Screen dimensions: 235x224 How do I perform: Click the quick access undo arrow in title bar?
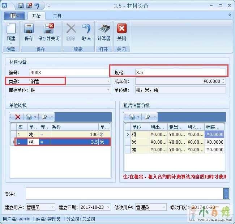coord(37,6)
